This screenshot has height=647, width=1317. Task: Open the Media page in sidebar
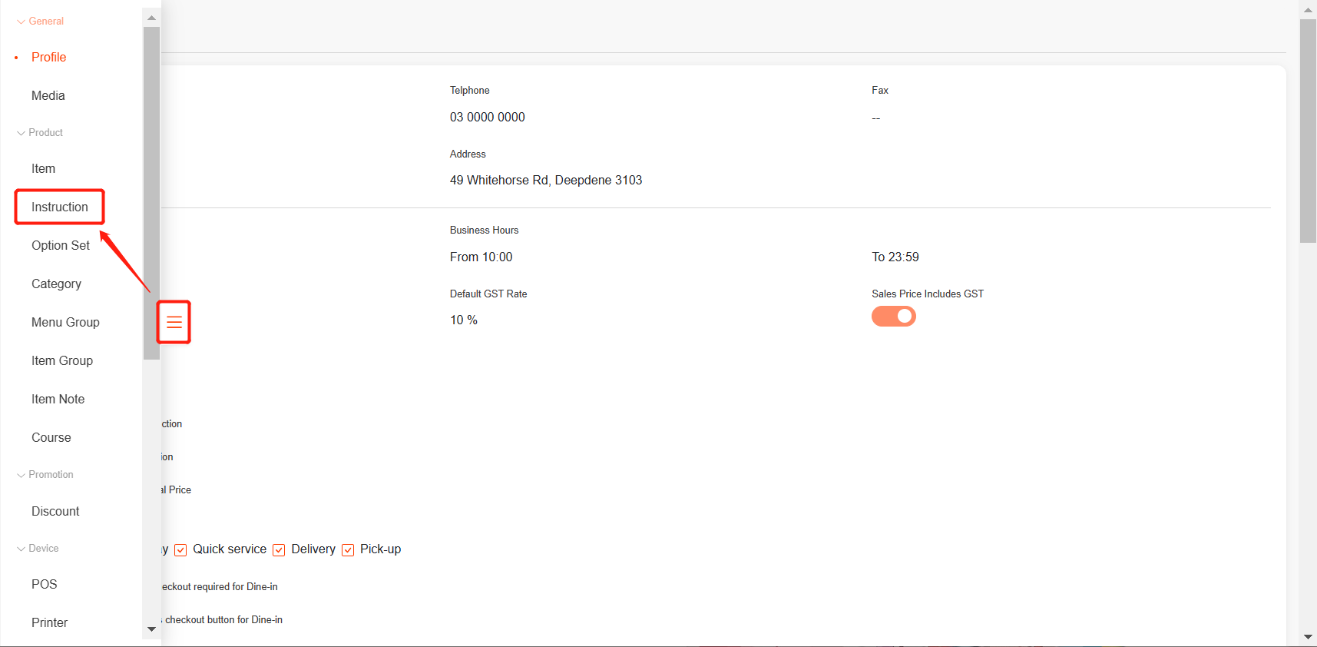(x=48, y=96)
